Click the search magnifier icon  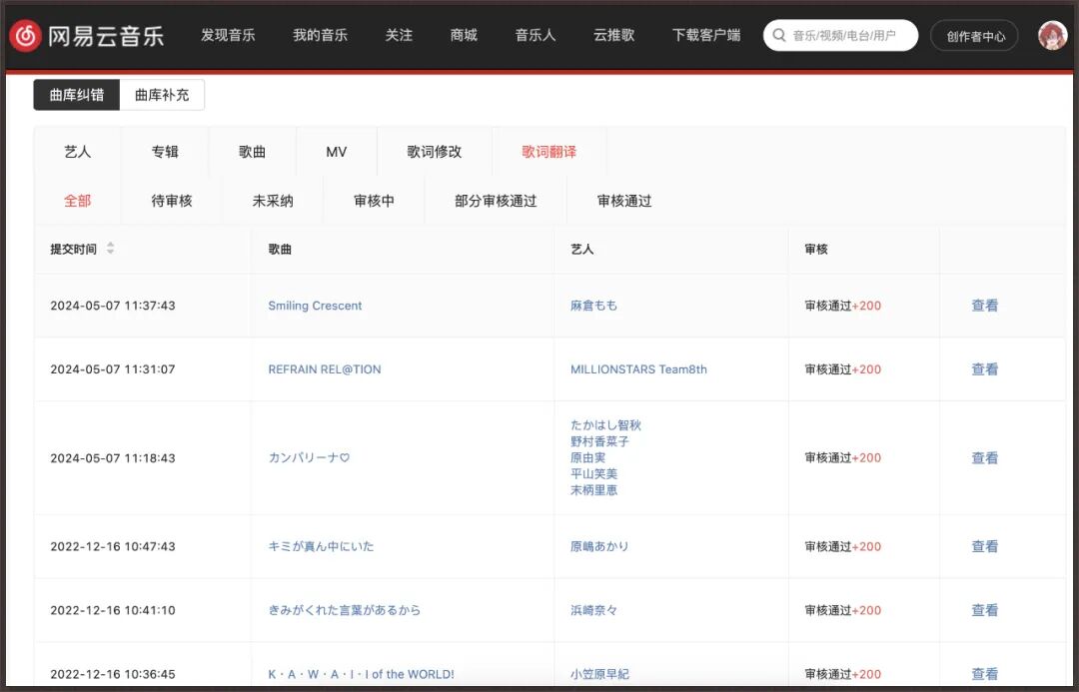pos(779,35)
